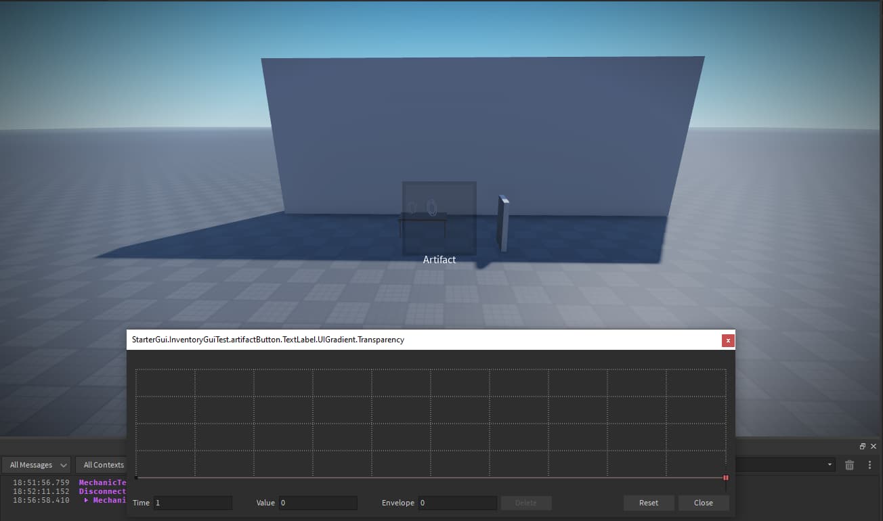883x521 pixels.
Task: Clear the output using the trash icon
Action: pyautogui.click(x=850, y=465)
